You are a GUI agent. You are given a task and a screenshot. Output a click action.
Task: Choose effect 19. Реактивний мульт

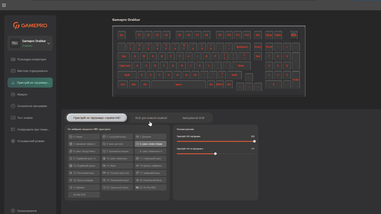pyautogui.click(x=117, y=180)
